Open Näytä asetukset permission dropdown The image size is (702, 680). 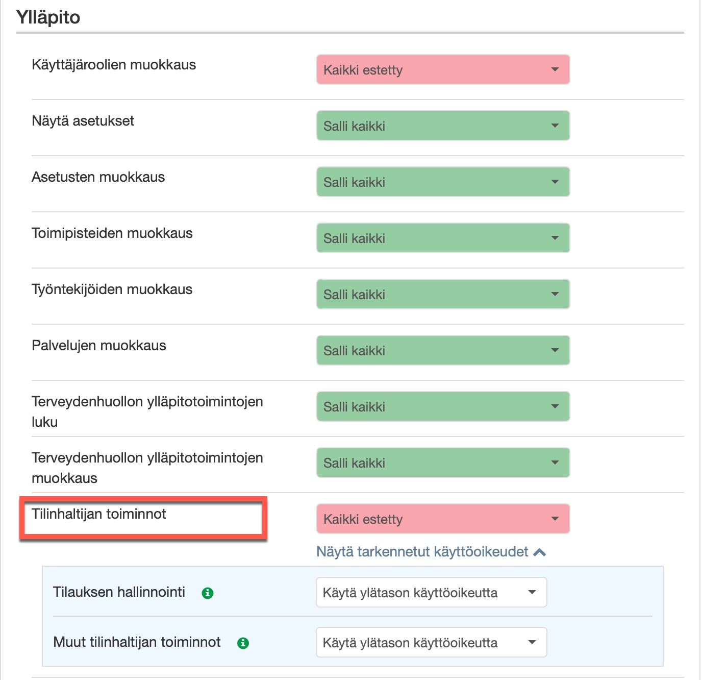pos(443,126)
